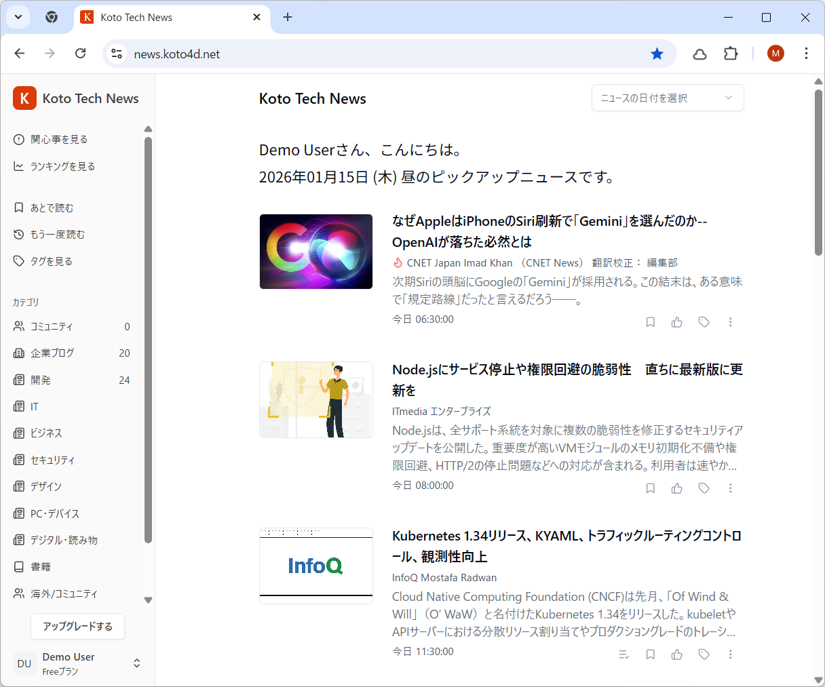This screenshot has height=687, width=825.
Task: Select the ビジネス category
Action: 72,433
